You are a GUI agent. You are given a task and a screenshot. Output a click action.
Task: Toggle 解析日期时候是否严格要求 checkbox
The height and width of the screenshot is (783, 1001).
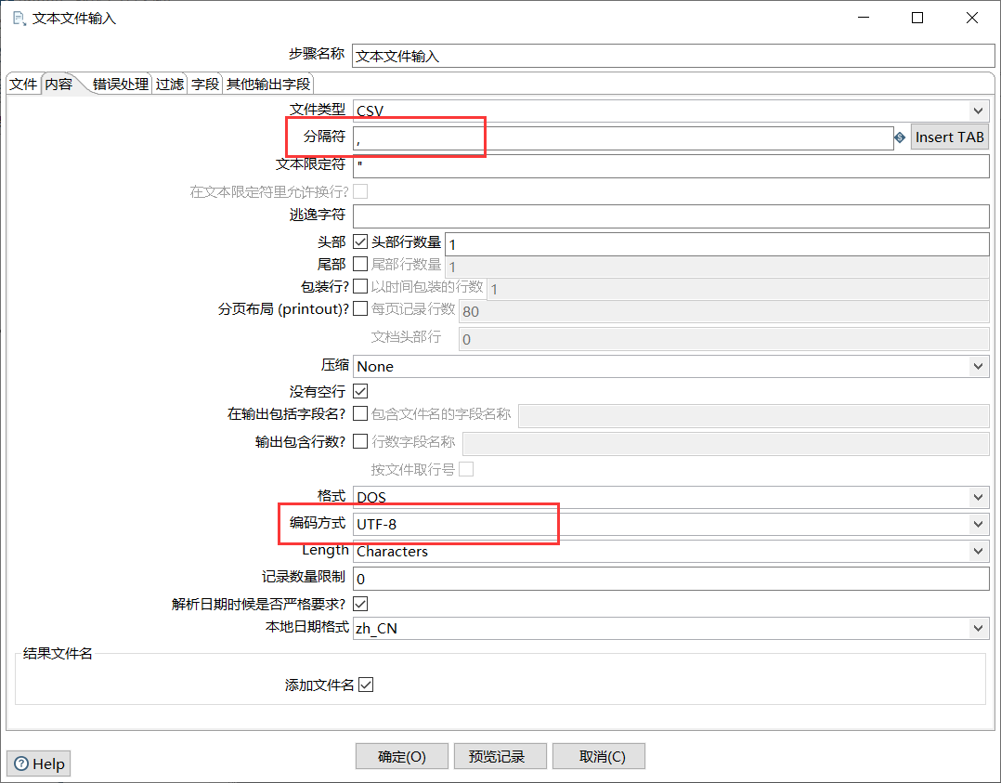click(360, 604)
